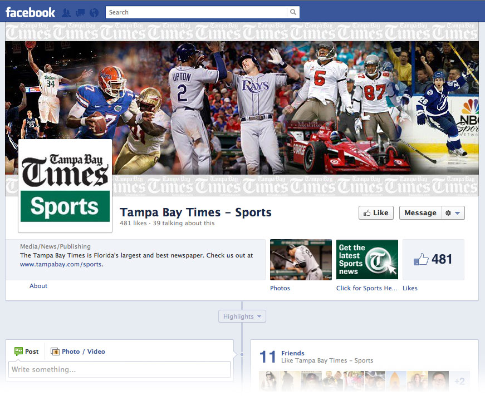Click the thumbs-up icon beside 481
Screen dimensions: 485x411
[421, 259]
